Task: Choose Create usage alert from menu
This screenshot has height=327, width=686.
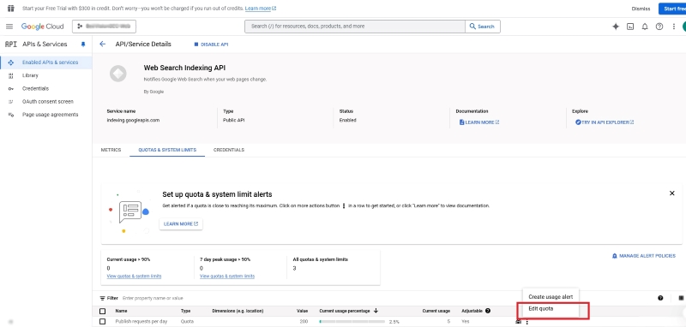Action: pyautogui.click(x=551, y=297)
